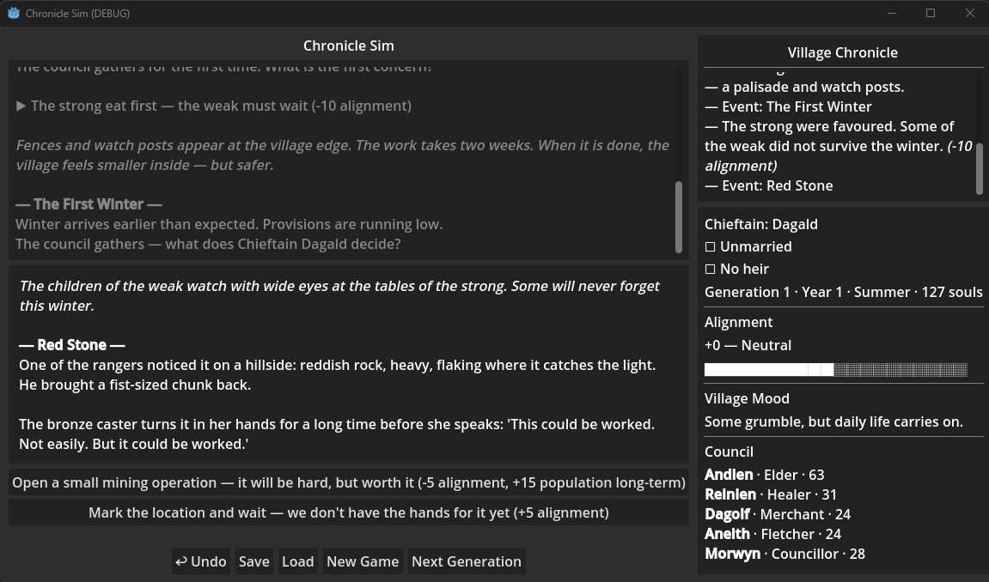Toggle the Unmarried checkbox
989x582 pixels.
[711, 247]
